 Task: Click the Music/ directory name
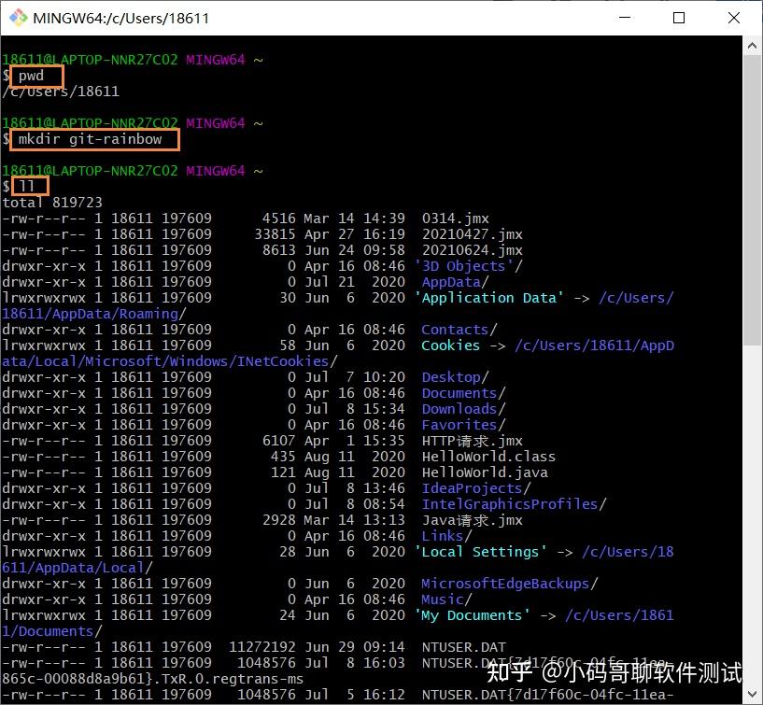pos(446,599)
